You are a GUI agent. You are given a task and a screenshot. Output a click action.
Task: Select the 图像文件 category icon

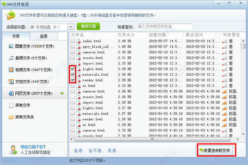pyautogui.click(x=11, y=46)
